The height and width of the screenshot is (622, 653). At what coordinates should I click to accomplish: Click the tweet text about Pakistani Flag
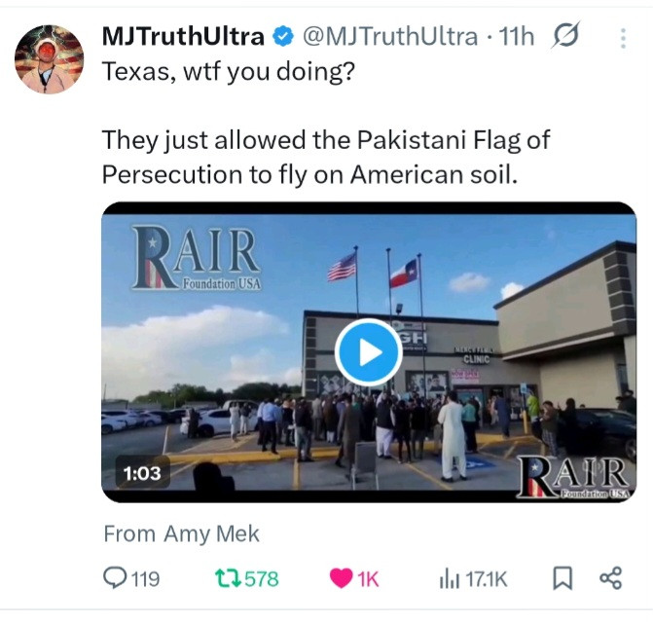pos(326,157)
